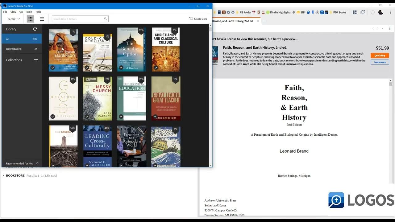Select the All library filter
395x222 pixels.
[22, 39]
